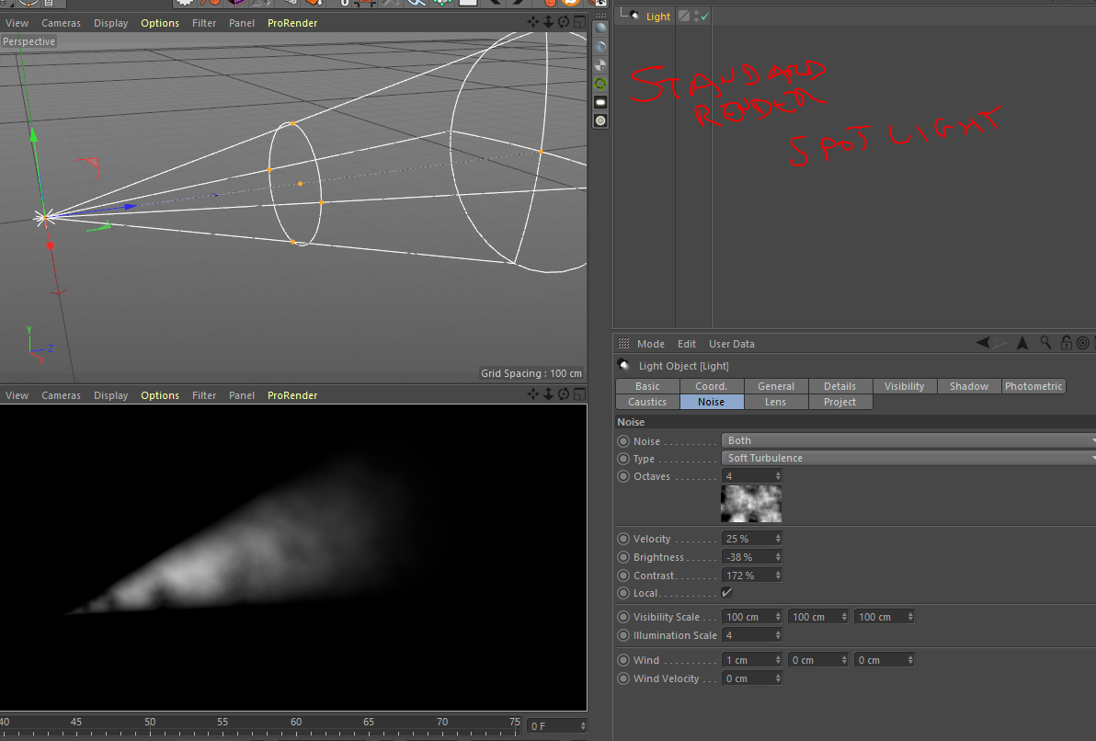
Task: Open the Noise dropdown set to Both
Action: pos(908,440)
